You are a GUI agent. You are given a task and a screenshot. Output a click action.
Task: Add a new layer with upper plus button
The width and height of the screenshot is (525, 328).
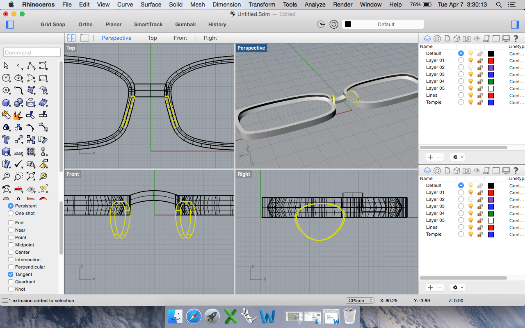pyautogui.click(x=430, y=157)
